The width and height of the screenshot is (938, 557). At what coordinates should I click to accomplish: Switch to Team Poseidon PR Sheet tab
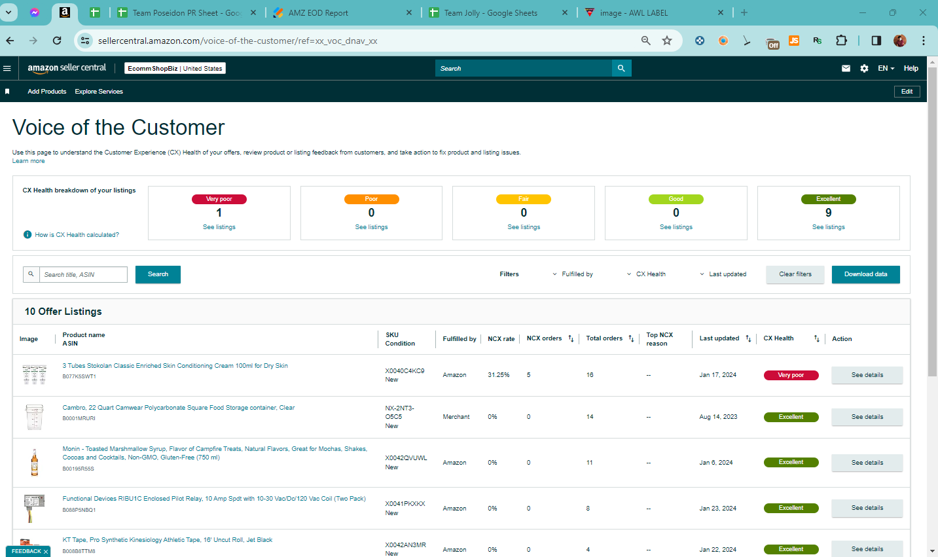pyautogui.click(x=187, y=13)
